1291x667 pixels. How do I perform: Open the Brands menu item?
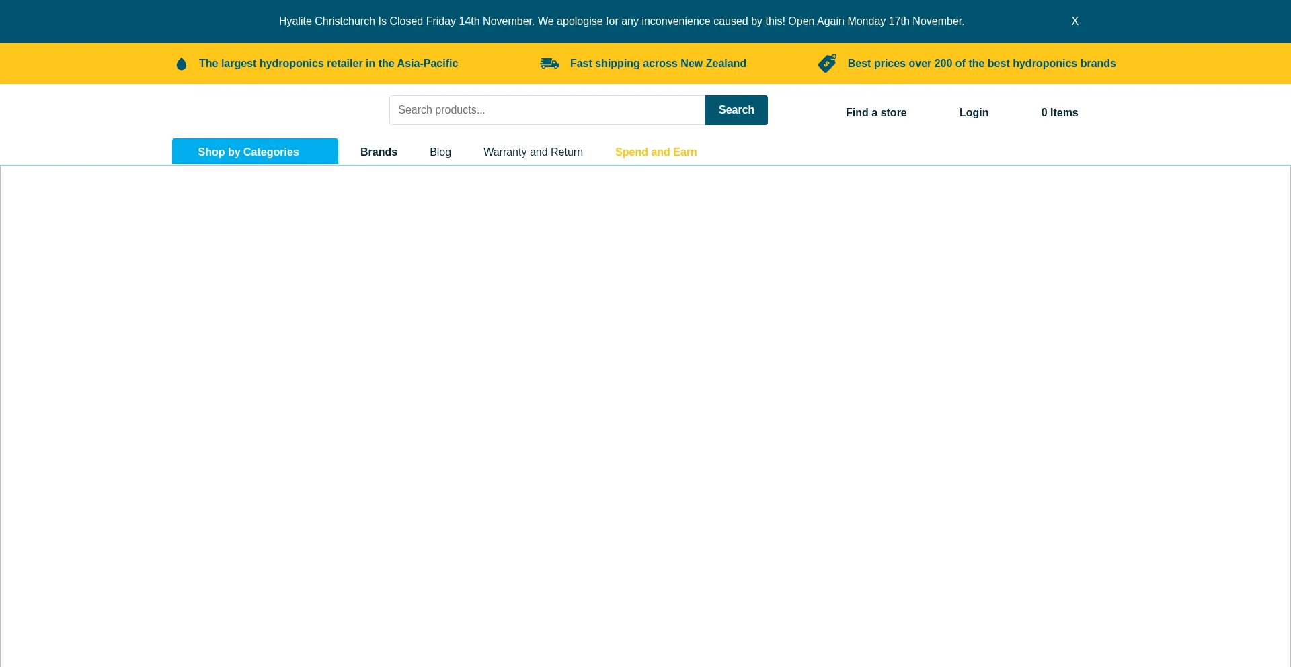click(x=379, y=152)
